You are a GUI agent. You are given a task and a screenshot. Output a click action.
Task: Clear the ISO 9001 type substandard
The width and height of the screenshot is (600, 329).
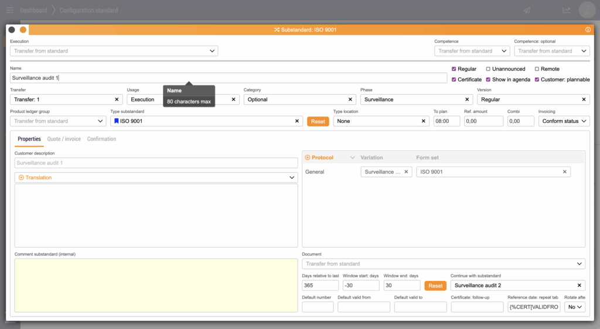tap(297, 121)
